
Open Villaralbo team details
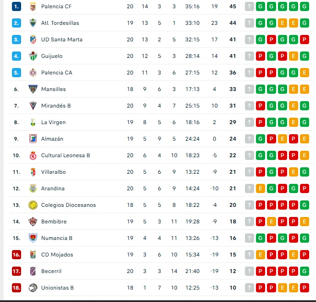(53, 172)
